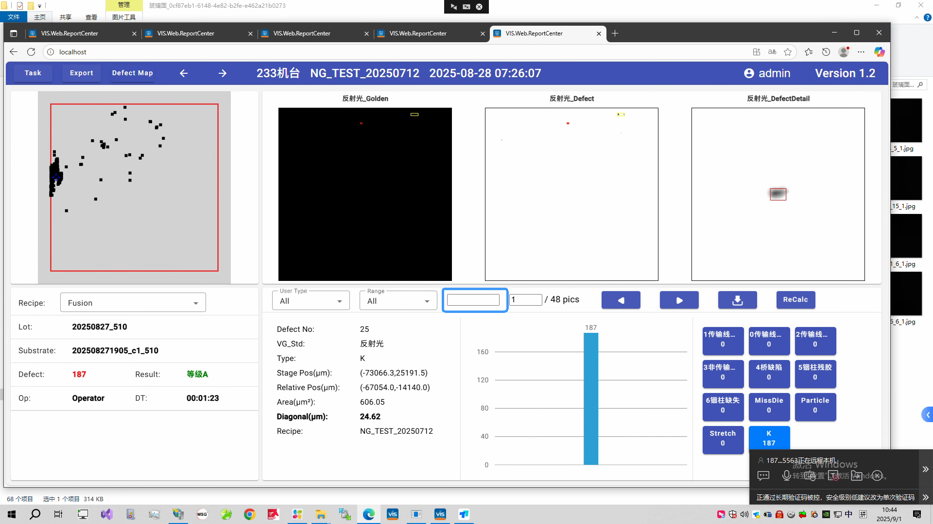
Task: Open Chrome from the Windows taskbar
Action: pyautogui.click(x=249, y=514)
